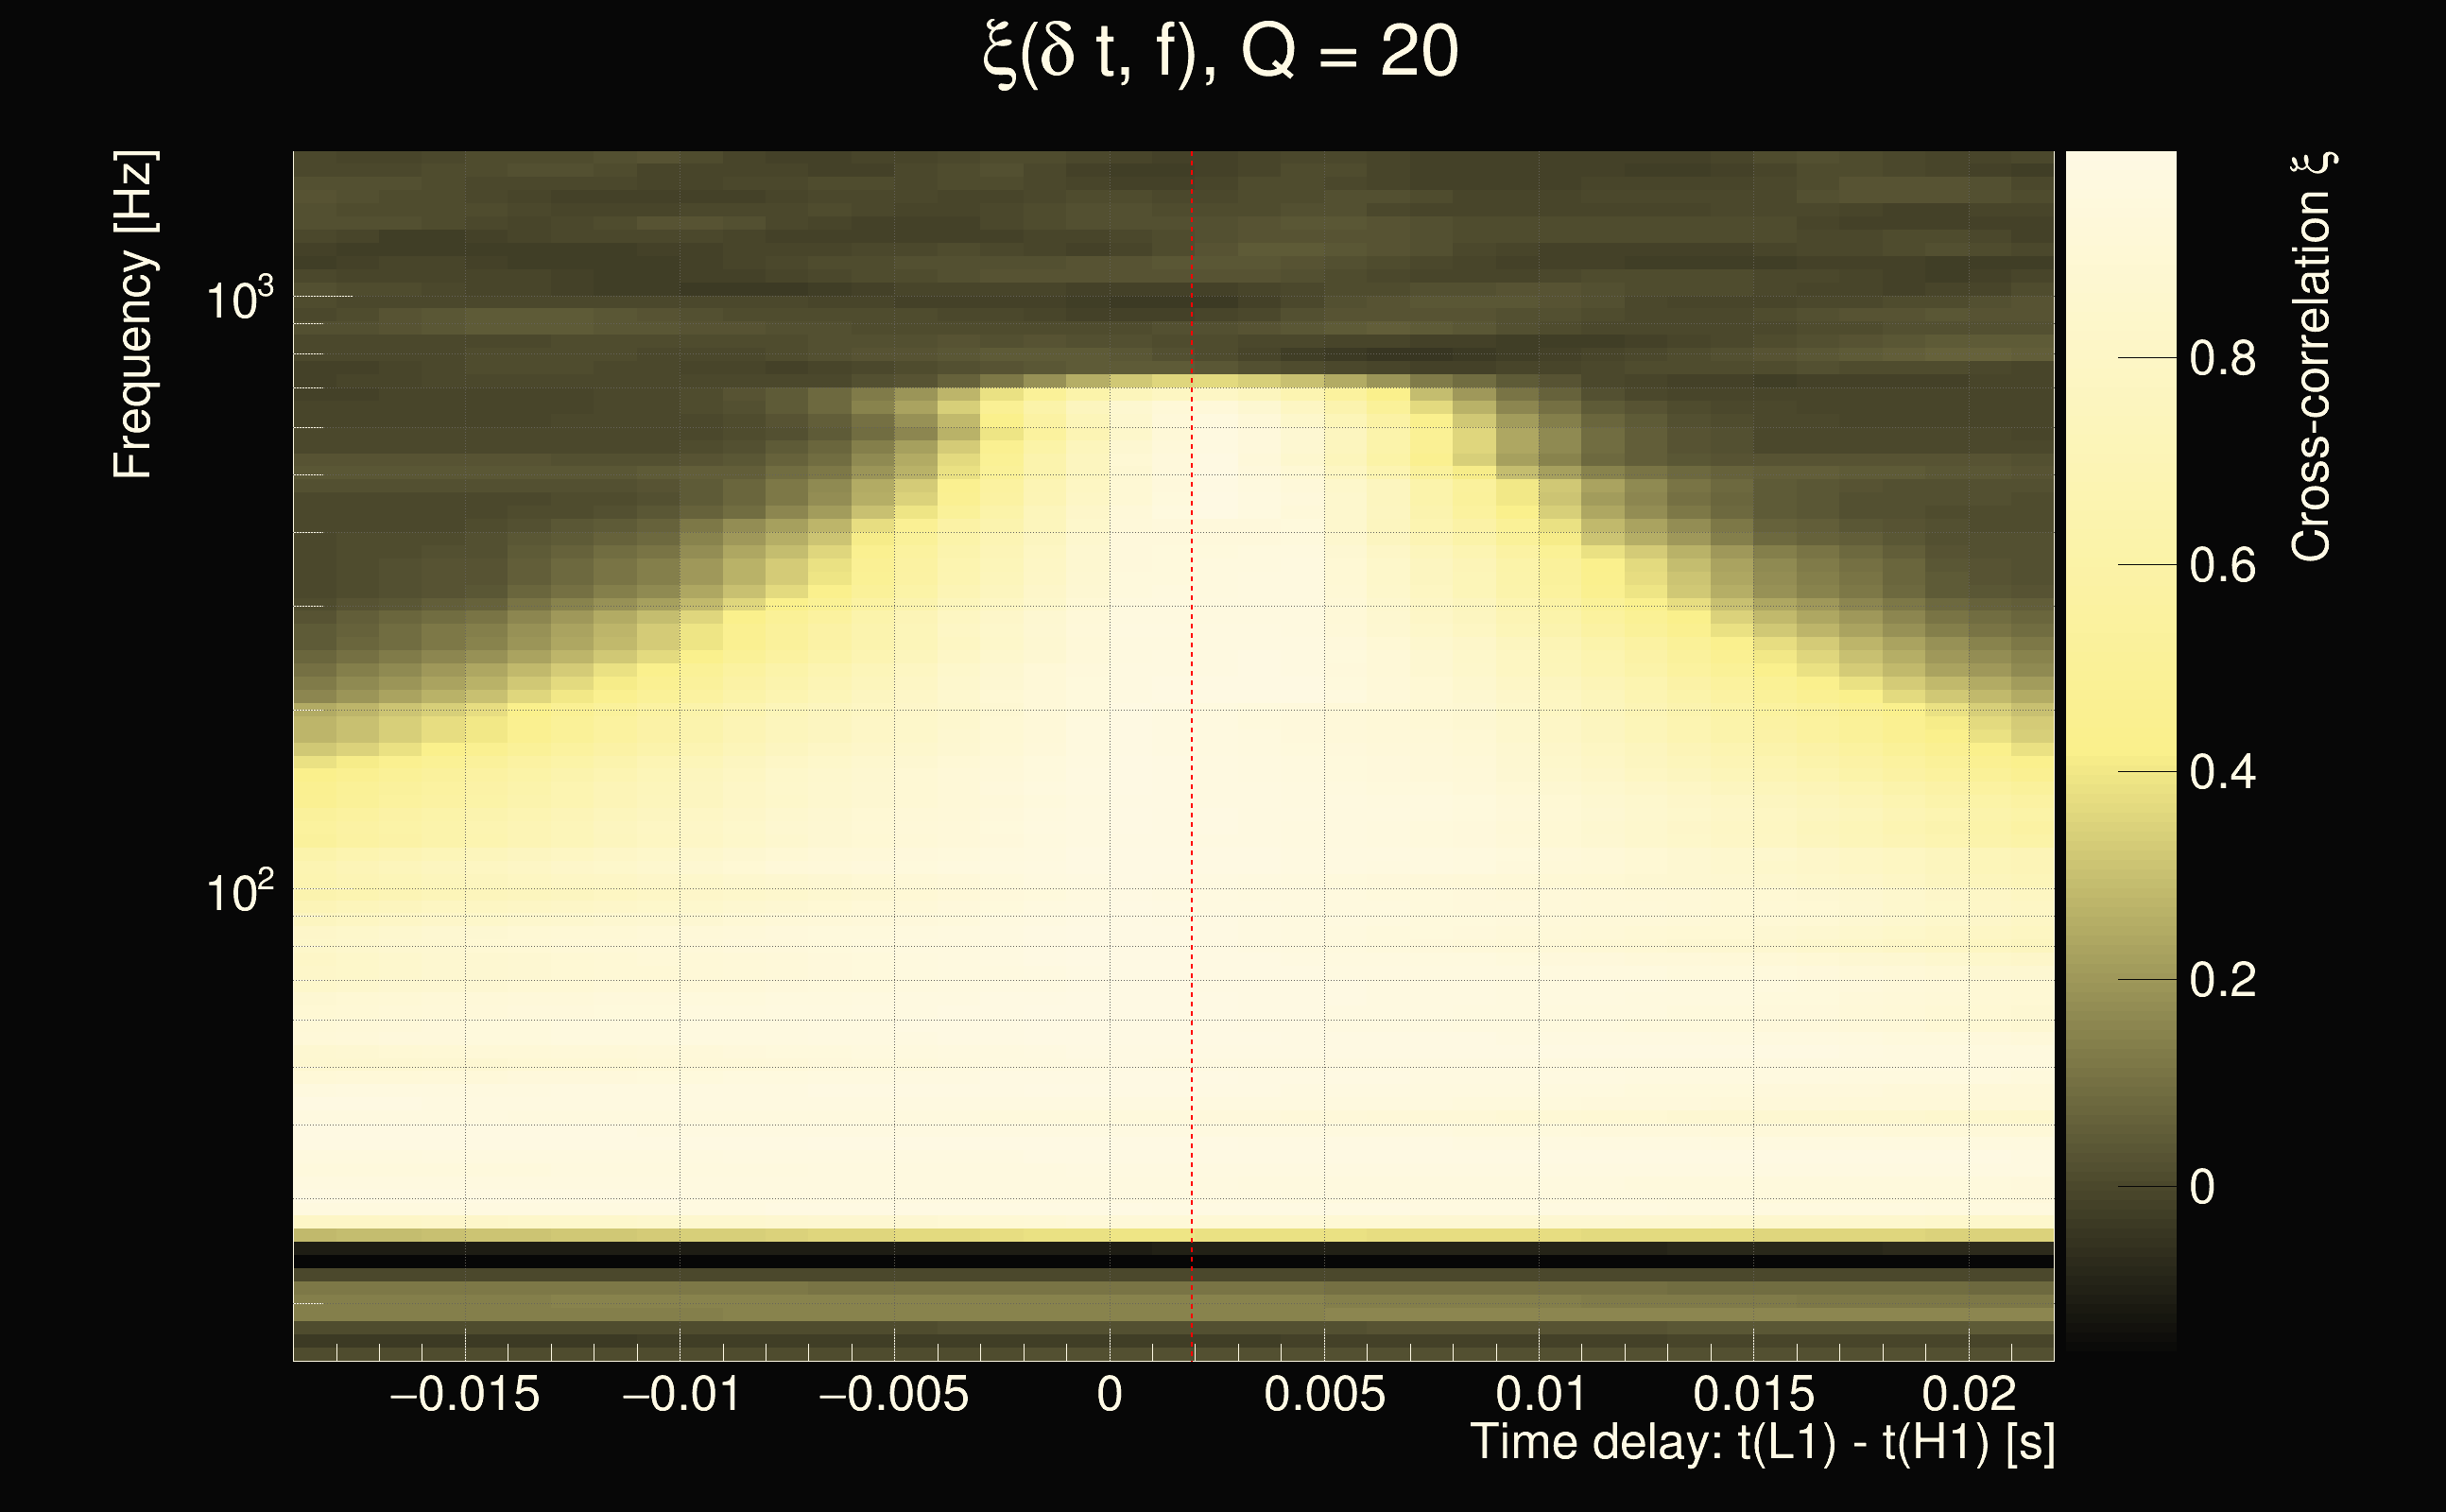Click the 0.6 tick label on the colorbar
2446x1512 pixels.
click(2222, 566)
